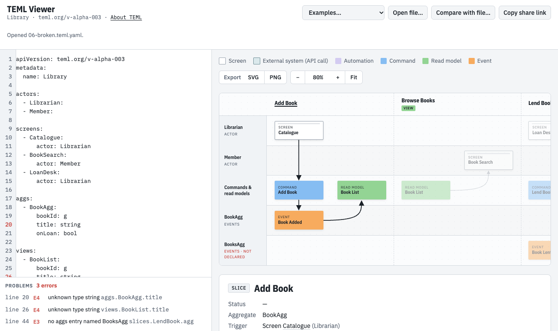Click the Add Book command node
This screenshot has height=331, width=558.
coord(299,190)
